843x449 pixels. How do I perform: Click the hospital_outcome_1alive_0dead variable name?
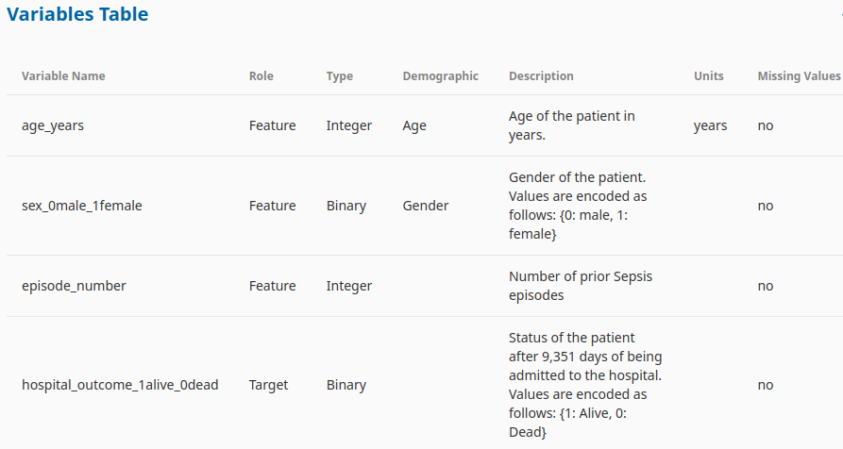(x=120, y=385)
